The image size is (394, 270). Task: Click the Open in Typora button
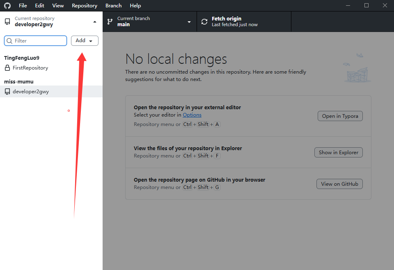(340, 116)
